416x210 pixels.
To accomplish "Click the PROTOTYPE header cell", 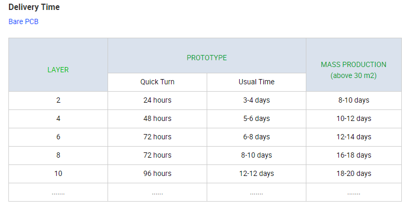I will 207,56.
